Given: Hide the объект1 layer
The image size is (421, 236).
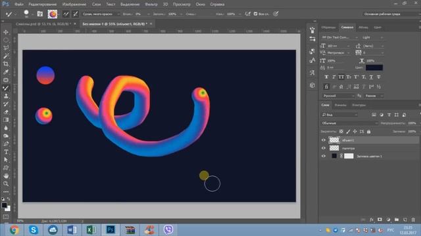Looking at the screenshot, I should 323,140.
